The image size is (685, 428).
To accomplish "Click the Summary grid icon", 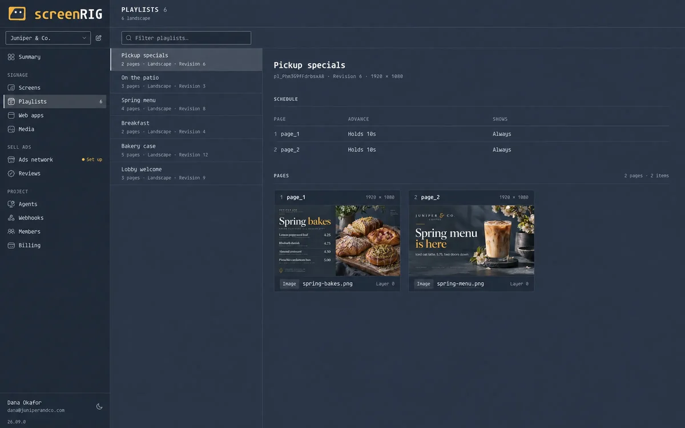I will click(11, 57).
